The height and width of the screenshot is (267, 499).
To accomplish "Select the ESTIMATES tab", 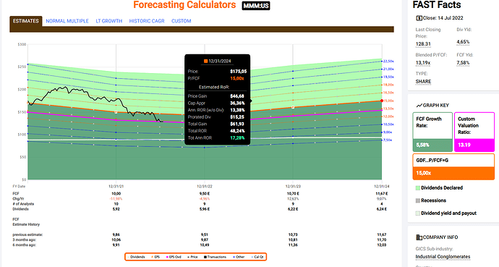I will pyautogui.click(x=26, y=21).
